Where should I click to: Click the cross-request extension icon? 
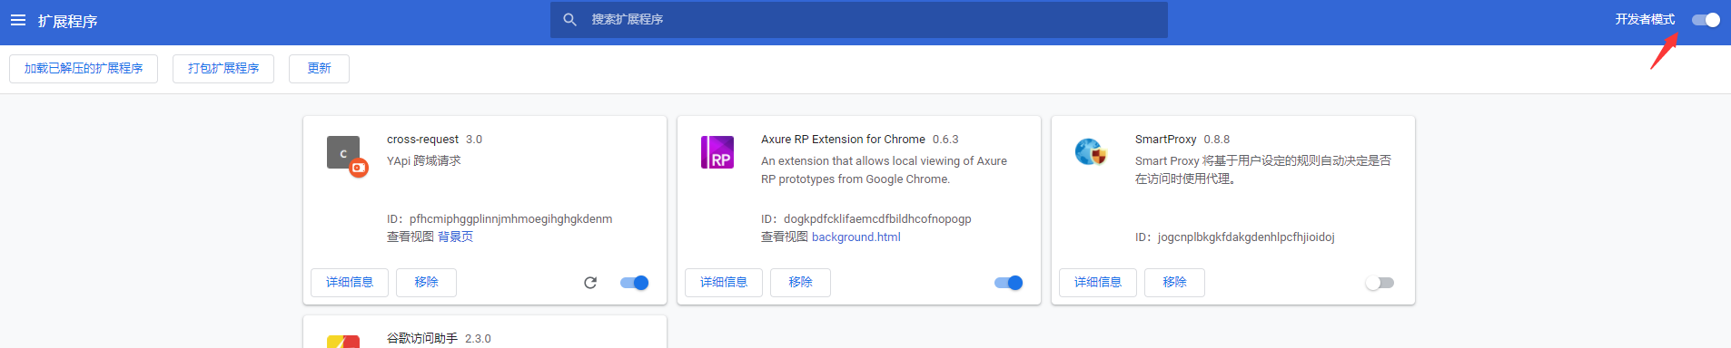(346, 156)
